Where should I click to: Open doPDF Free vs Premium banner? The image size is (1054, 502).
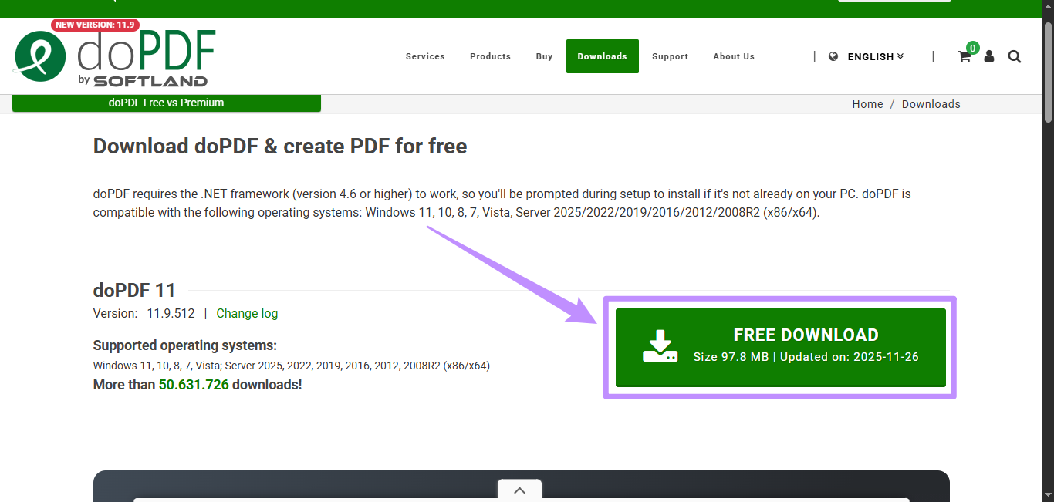tap(167, 103)
